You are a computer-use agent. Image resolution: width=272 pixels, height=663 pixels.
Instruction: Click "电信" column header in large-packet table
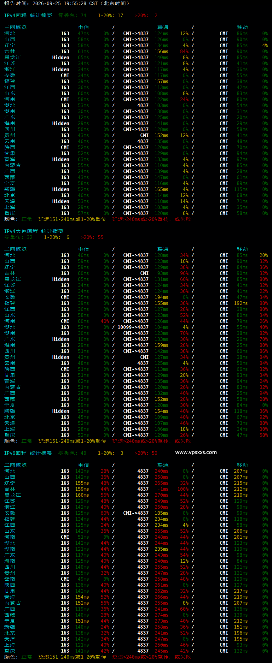[84, 249]
